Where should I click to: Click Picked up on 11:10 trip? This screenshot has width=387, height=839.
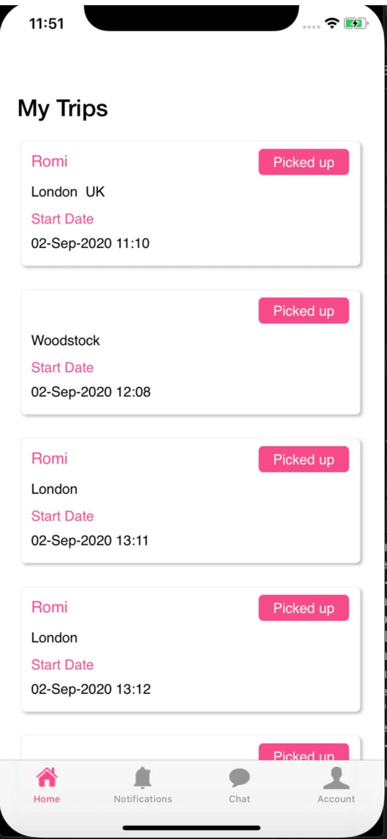(x=304, y=162)
